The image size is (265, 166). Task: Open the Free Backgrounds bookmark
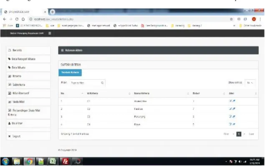[154, 26]
